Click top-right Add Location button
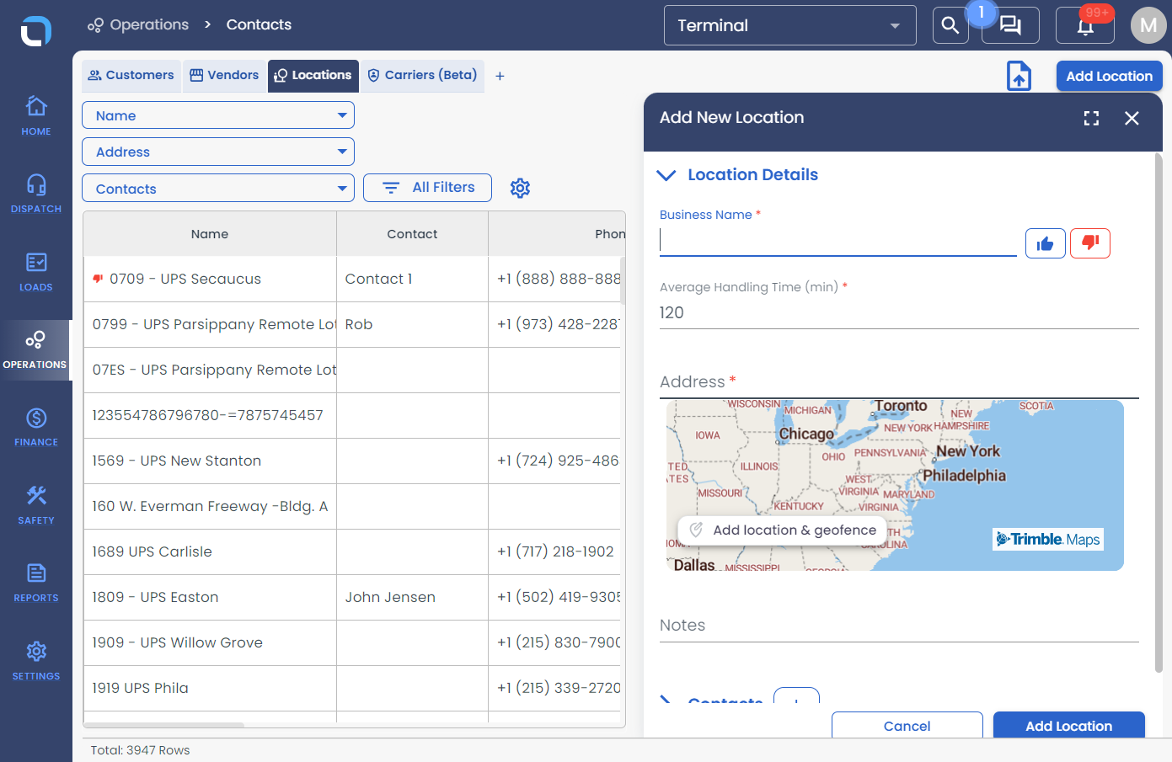The height and width of the screenshot is (762, 1172). click(x=1109, y=76)
